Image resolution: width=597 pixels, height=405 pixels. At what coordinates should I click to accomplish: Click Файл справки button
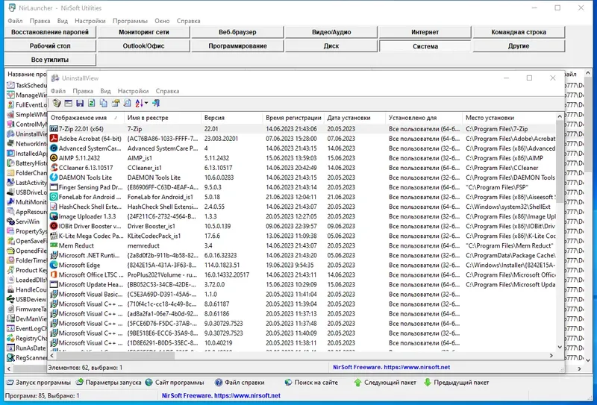click(240, 383)
